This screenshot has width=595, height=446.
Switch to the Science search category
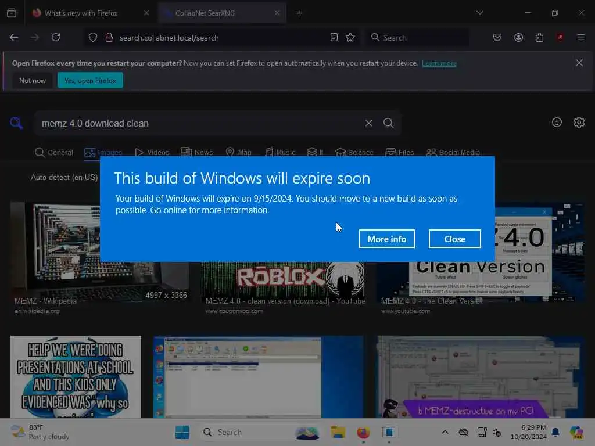click(354, 153)
